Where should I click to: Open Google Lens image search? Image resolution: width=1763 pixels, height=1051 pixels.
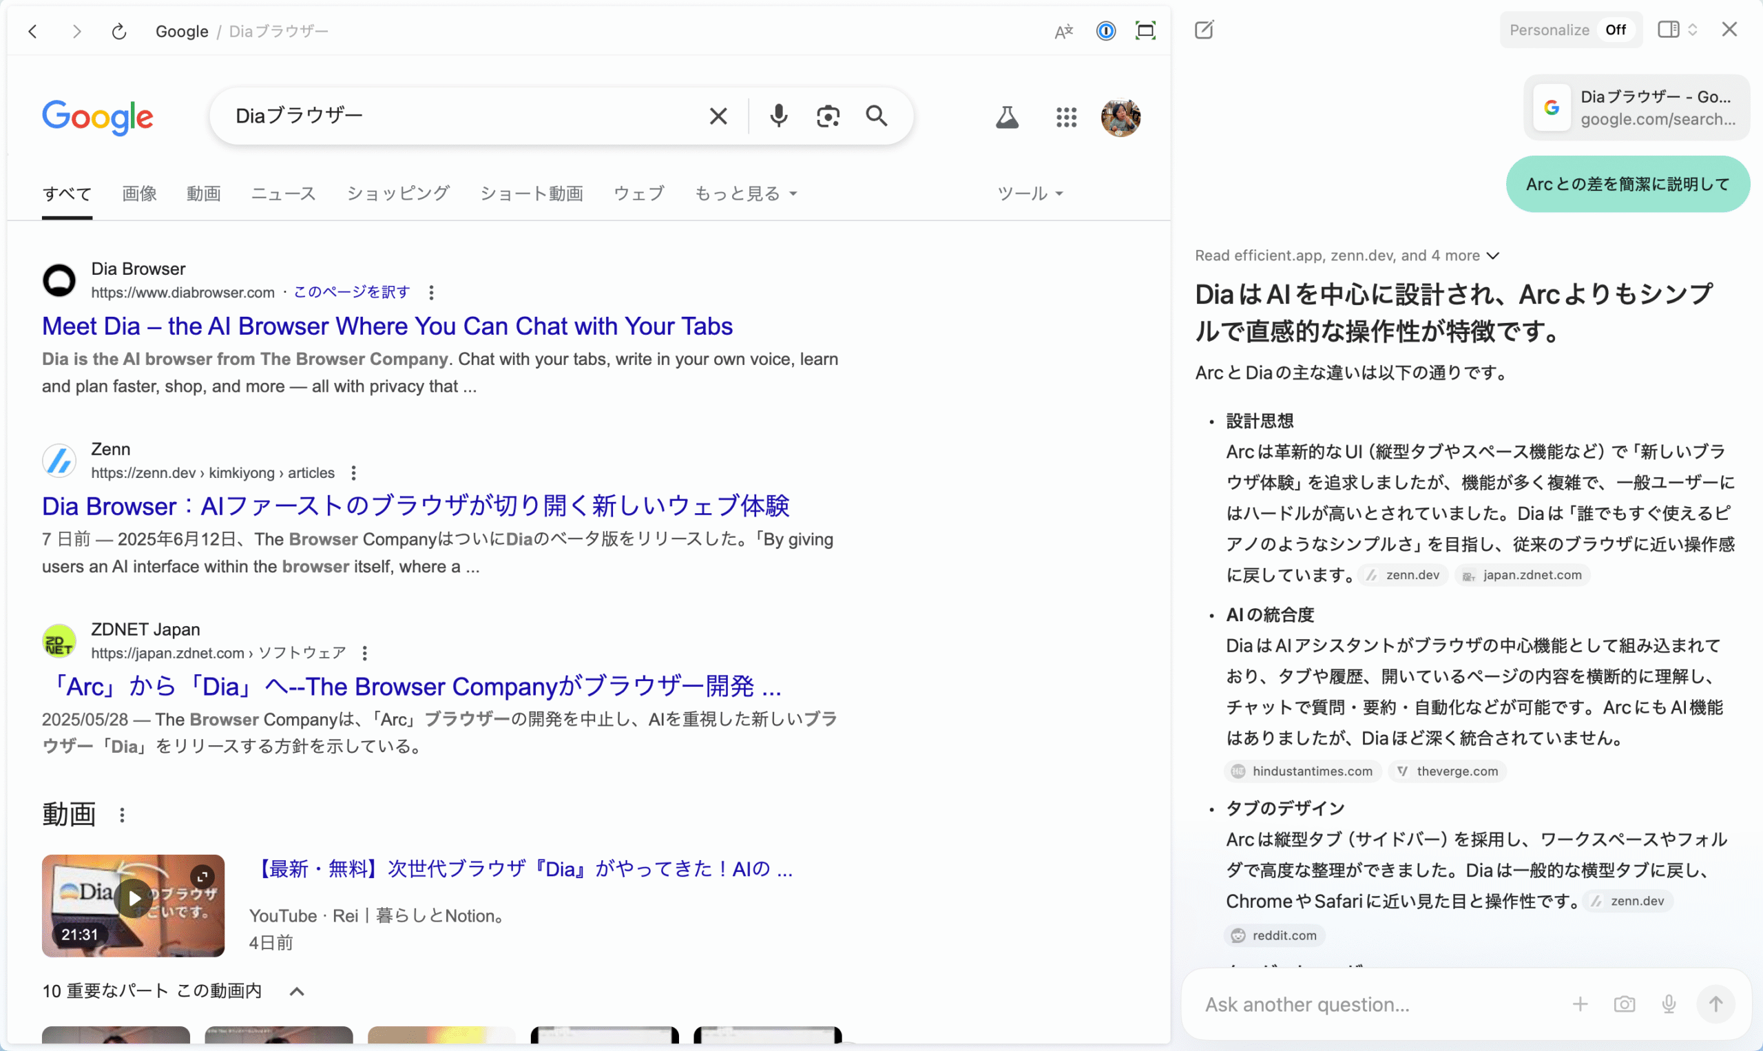tap(827, 116)
